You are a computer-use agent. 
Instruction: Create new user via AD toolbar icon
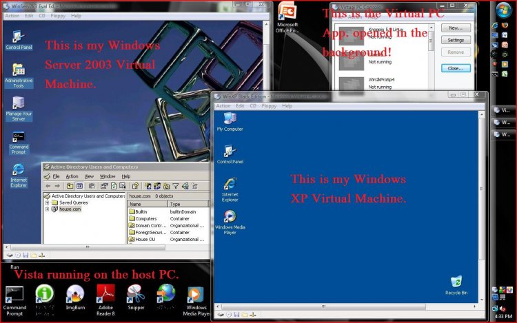pyautogui.click(x=148, y=186)
